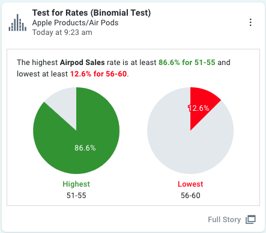
Task: Click the 56-60 label under Lowest chart
Action: pyautogui.click(x=190, y=196)
